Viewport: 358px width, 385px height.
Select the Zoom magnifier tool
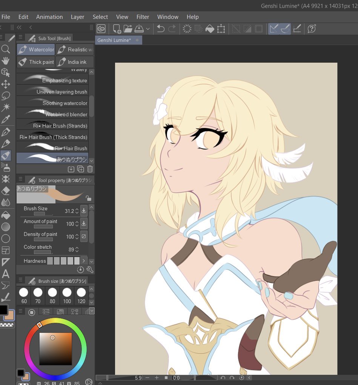[x=5, y=49]
